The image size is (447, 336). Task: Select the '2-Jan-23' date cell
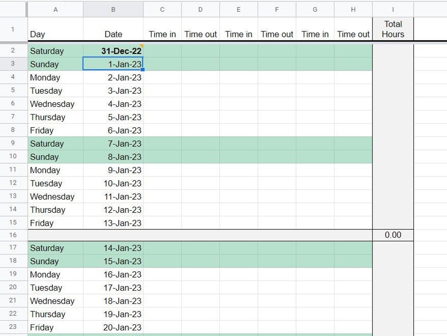[113, 77]
